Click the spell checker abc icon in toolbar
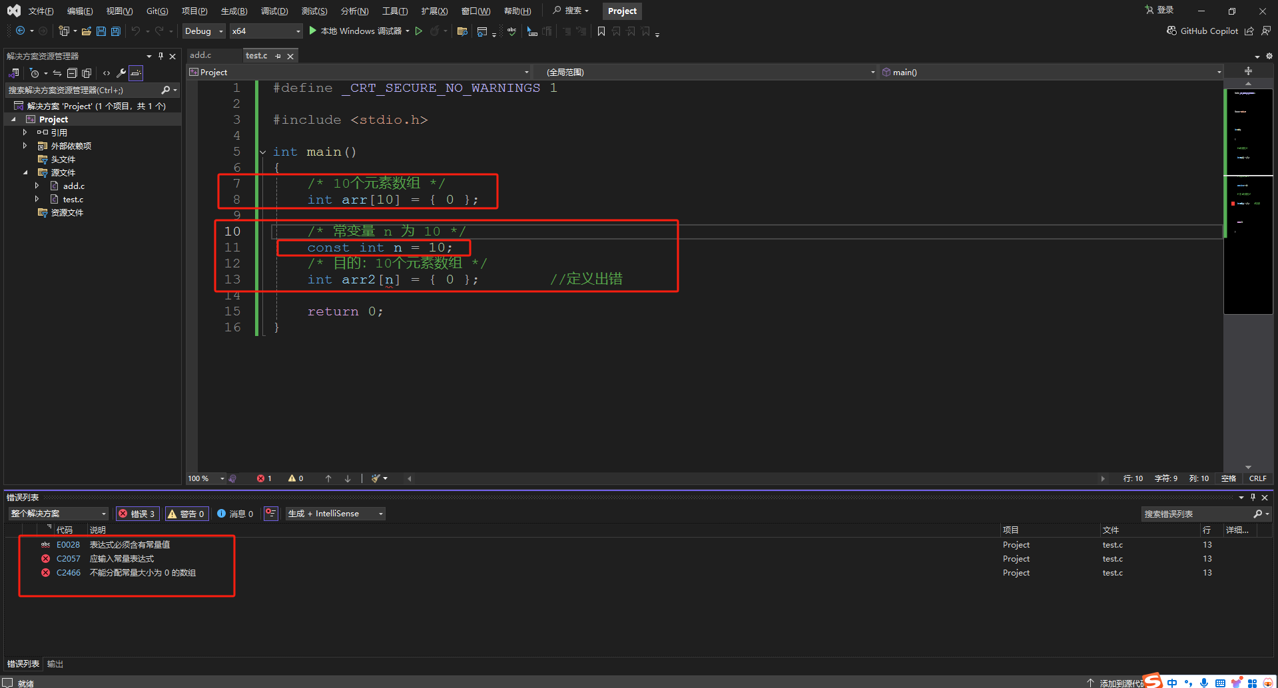1278x688 pixels. coord(511,31)
